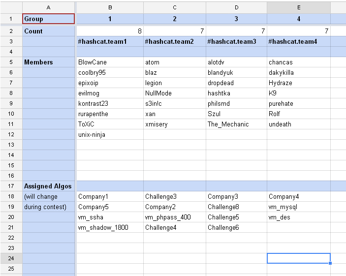346x276 pixels.
Task: Select the vm_mysql cell
Action: (x=299, y=207)
